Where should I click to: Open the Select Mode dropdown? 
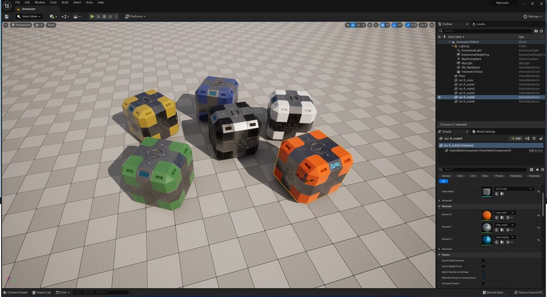click(29, 16)
